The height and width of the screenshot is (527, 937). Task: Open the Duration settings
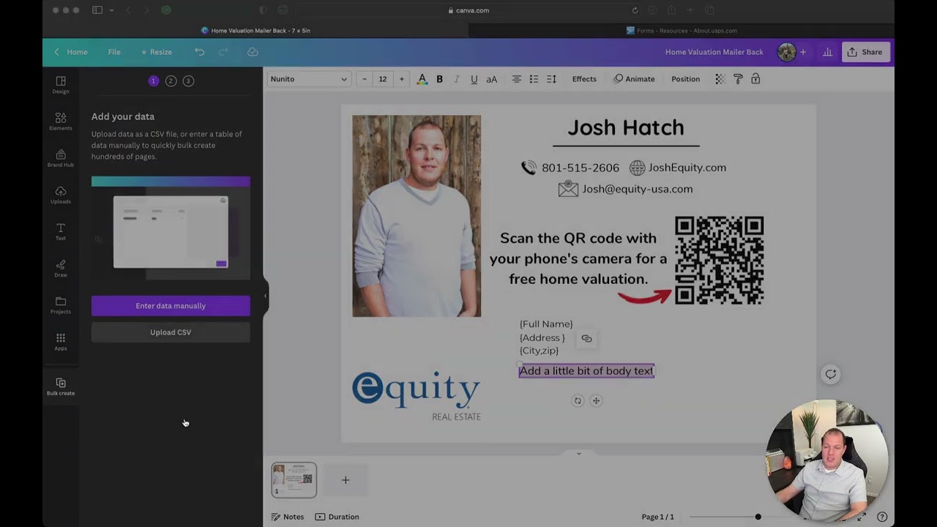pos(337,517)
